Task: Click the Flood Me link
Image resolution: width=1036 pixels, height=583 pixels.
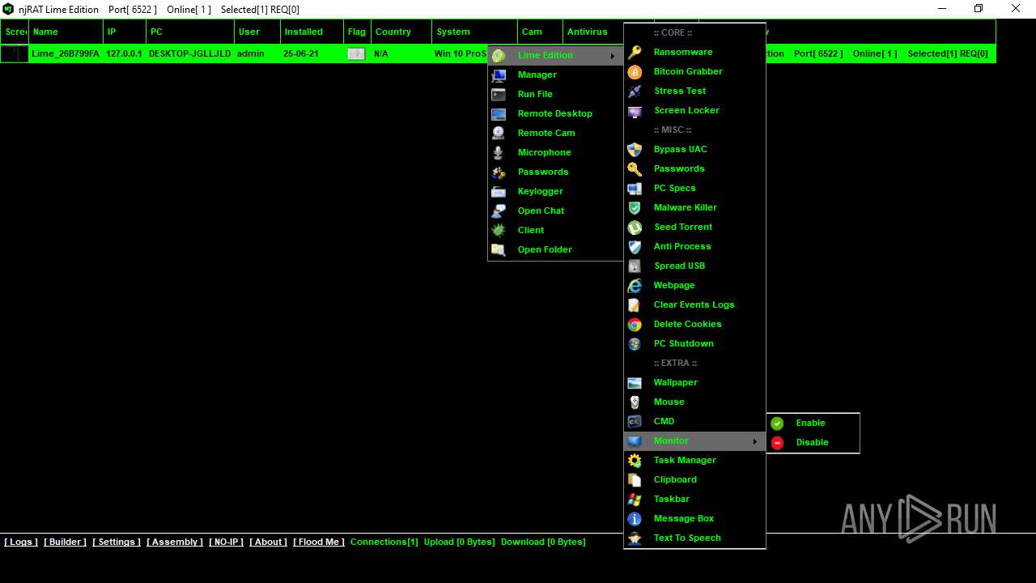Action: click(x=319, y=542)
